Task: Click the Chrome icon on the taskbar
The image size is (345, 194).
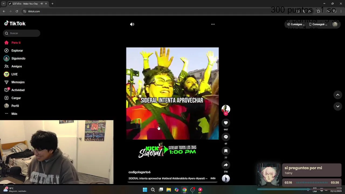Action: (x=184, y=190)
